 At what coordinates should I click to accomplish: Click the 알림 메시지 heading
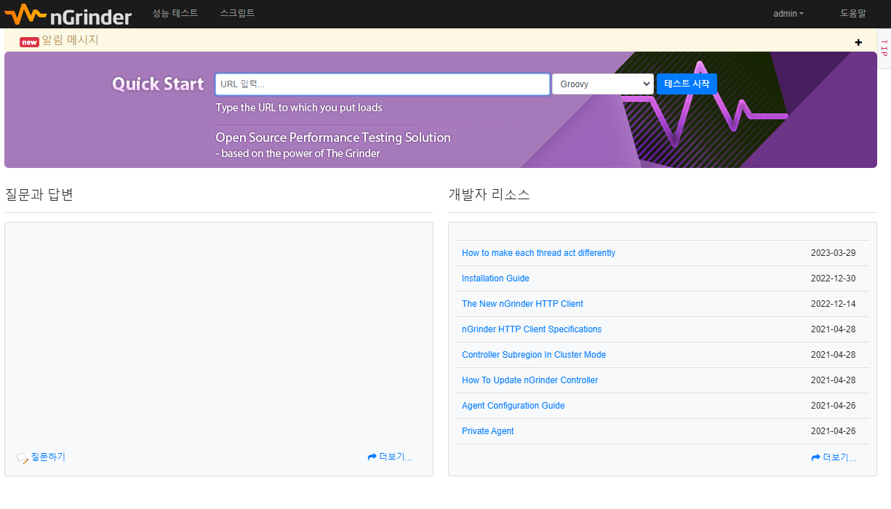tap(70, 40)
